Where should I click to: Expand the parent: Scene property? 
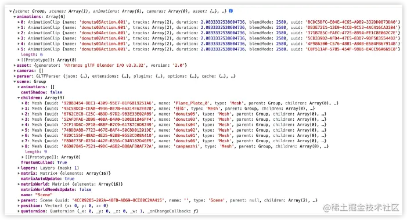(19, 200)
